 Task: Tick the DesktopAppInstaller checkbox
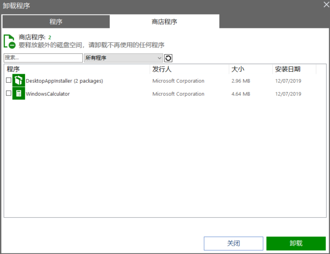click(x=9, y=80)
